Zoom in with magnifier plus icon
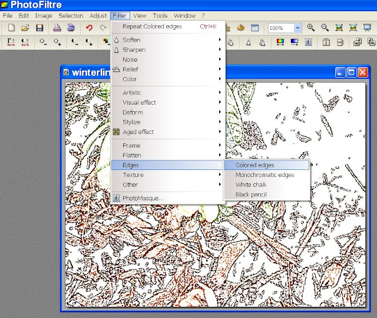Viewport: 377px width, 318px height. (x=311, y=28)
